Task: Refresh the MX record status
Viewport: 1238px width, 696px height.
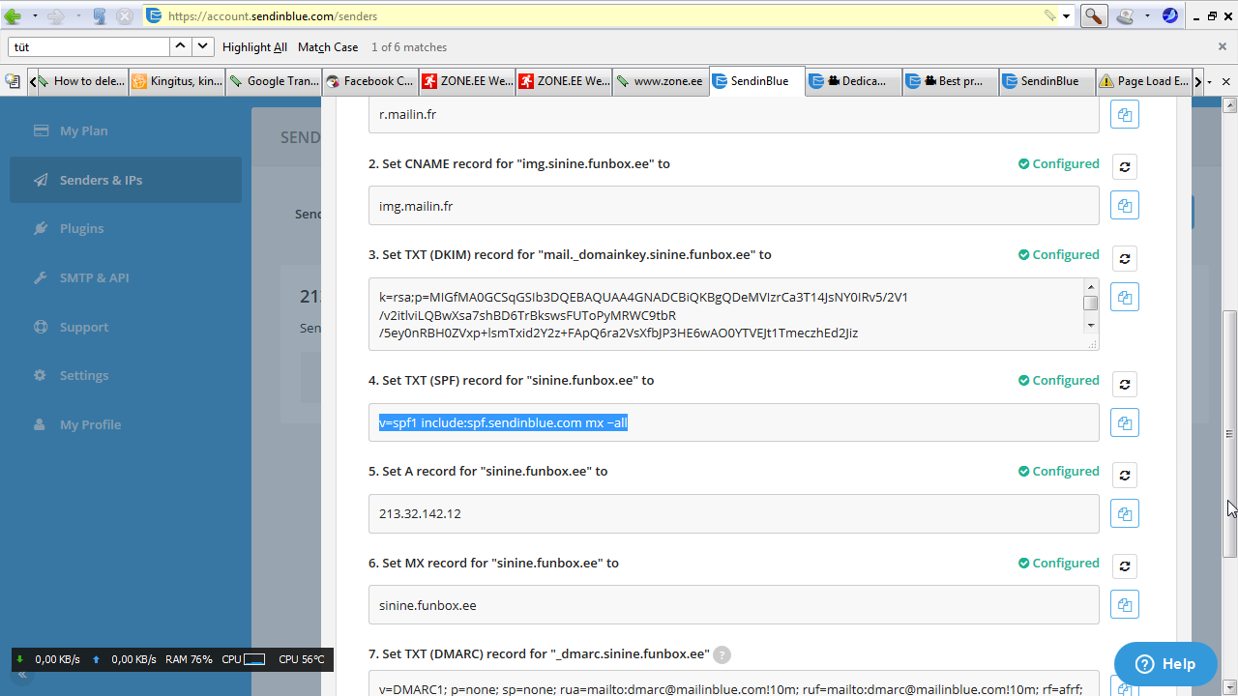Action: coord(1124,565)
